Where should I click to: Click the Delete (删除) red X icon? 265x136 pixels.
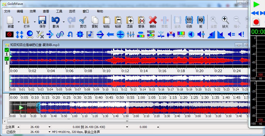[x=153, y=20]
